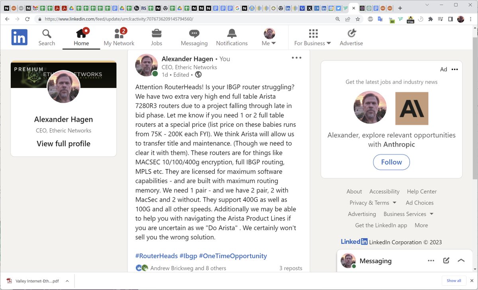478x290 pixels.
Task: Open Ad options three-dot menu
Action: tap(454, 69)
